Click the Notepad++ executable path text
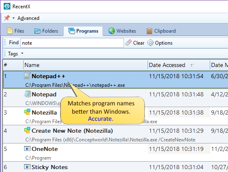The width and height of the screenshot is (228, 172). point(75,85)
